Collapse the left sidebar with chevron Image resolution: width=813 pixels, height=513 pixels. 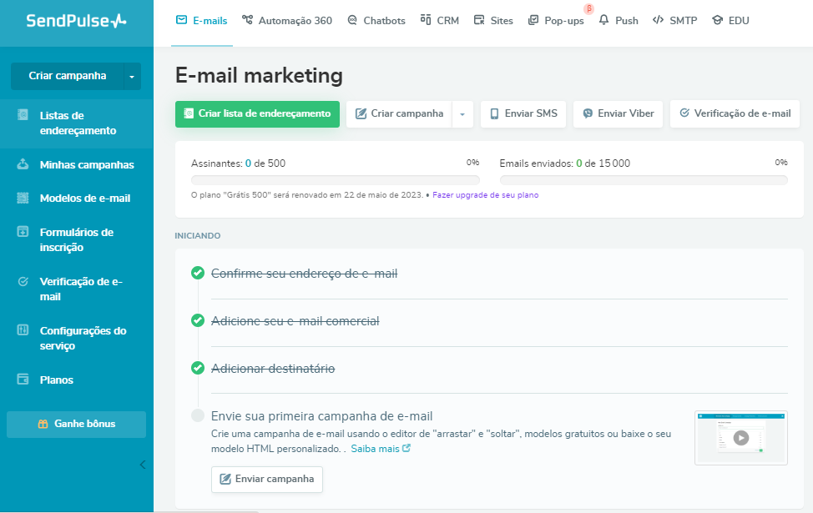(x=142, y=465)
